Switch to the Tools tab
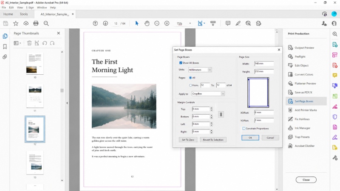Viewport: 340px width, 191px height. tap(24, 14)
